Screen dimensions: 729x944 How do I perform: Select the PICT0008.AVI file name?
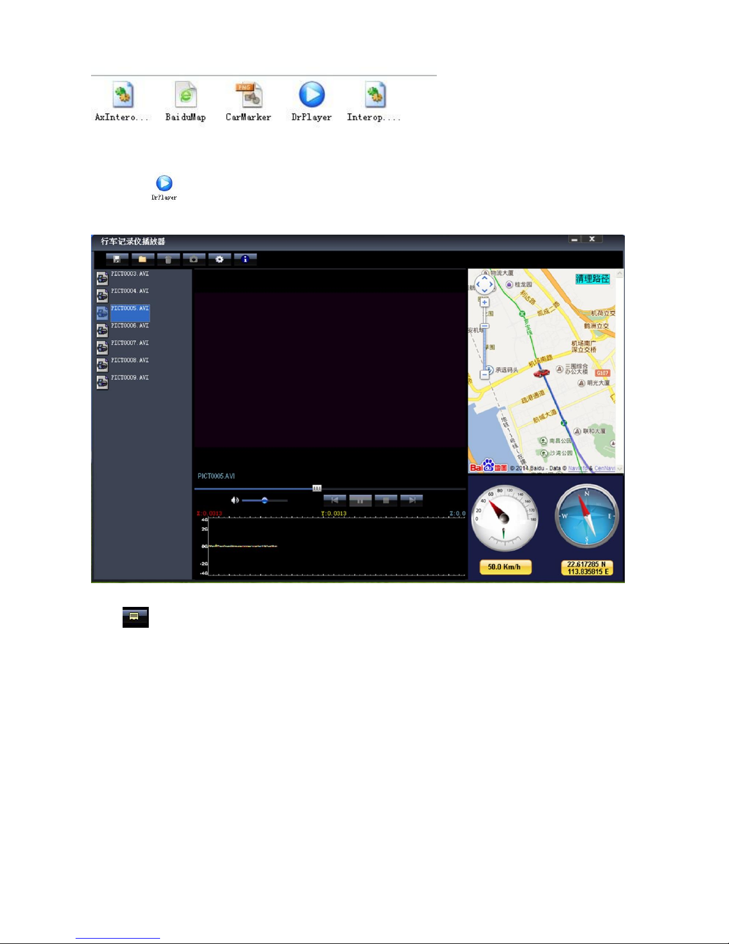pos(130,360)
